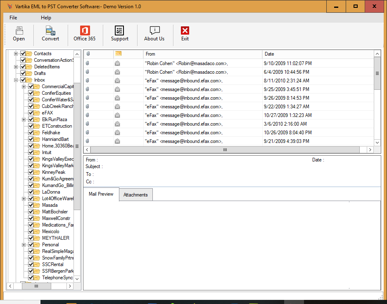This screenshot has height=304, width=387.
Task: Open the About Us info icon
Action: [155, 30]
